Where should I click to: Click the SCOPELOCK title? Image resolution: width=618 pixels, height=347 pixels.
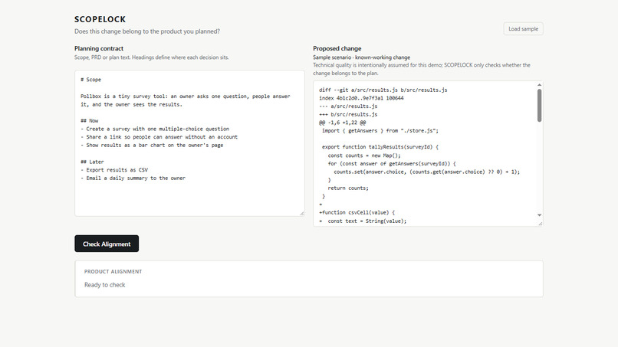tap(100, 19)
